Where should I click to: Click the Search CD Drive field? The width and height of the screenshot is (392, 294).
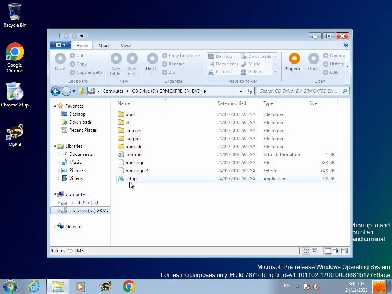(303, 91)
